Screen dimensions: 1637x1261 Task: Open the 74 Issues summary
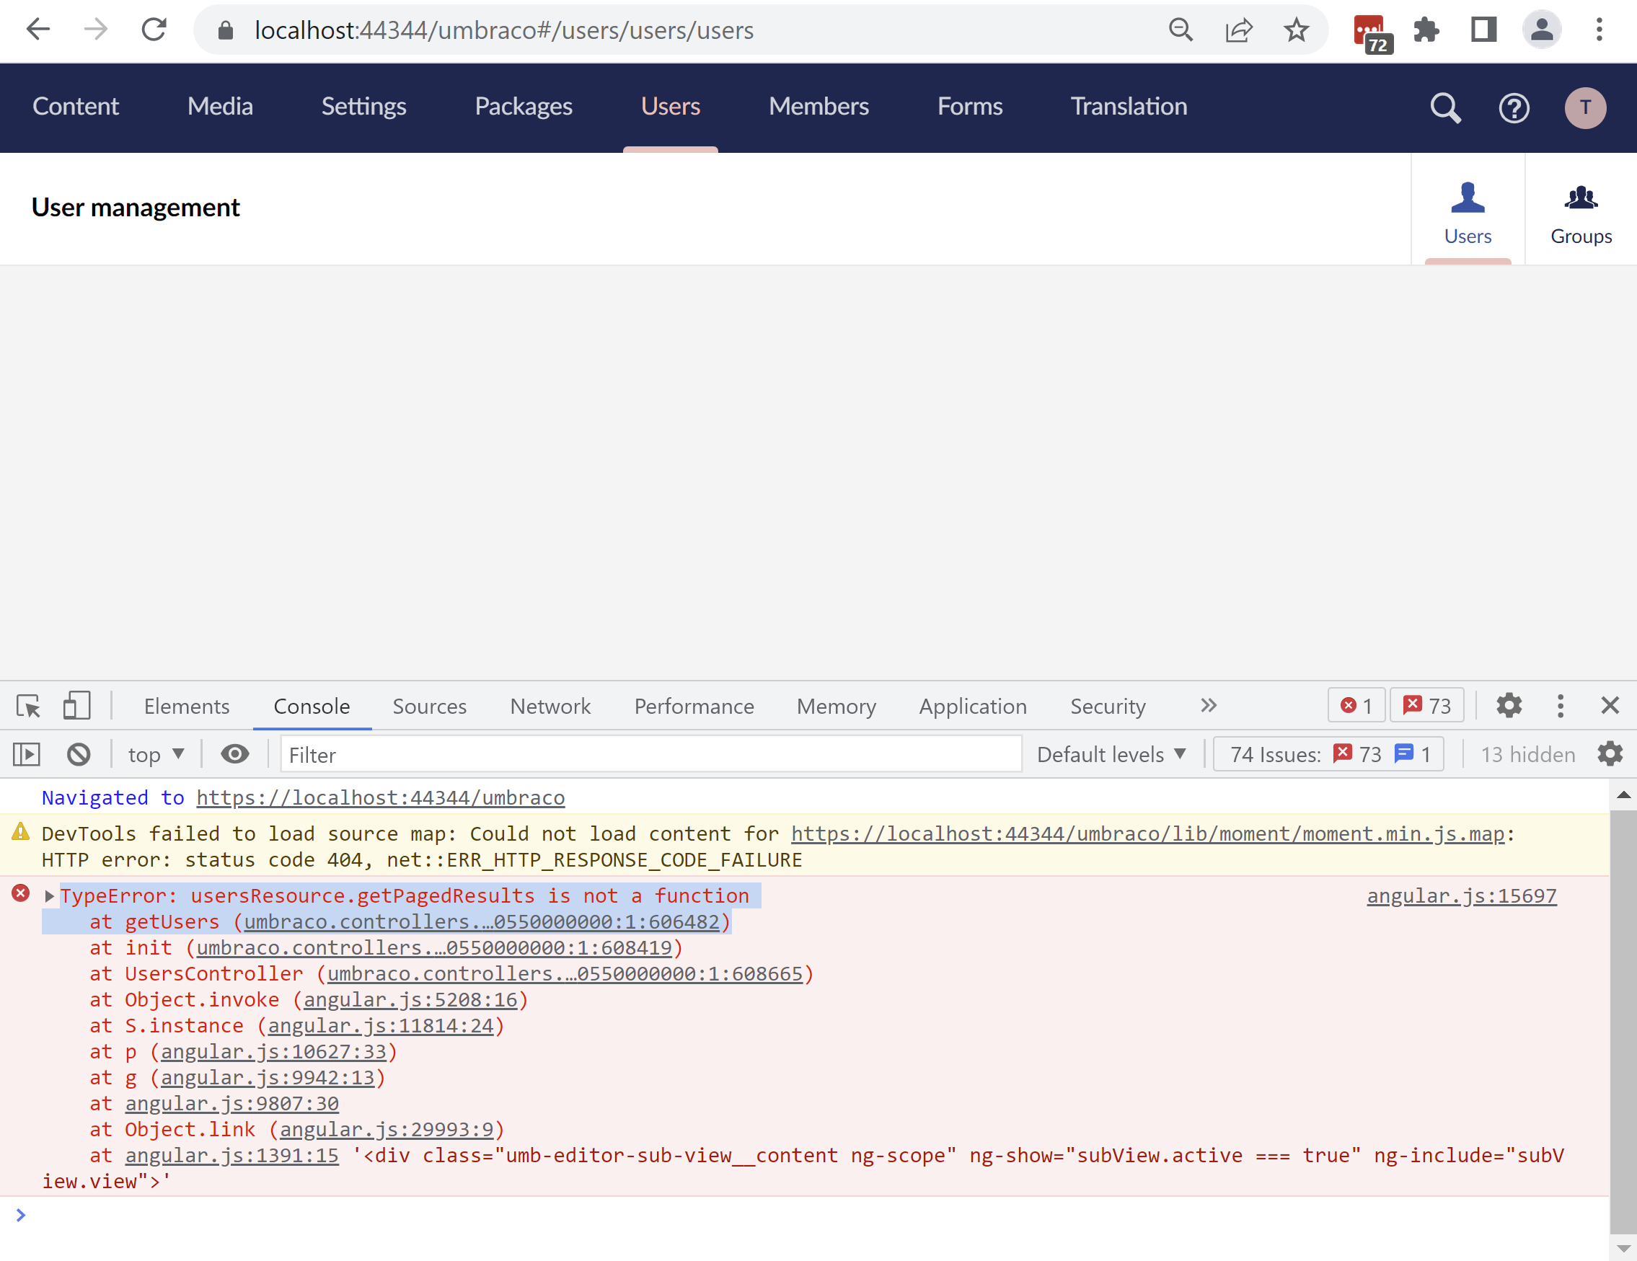point(1328,753)
